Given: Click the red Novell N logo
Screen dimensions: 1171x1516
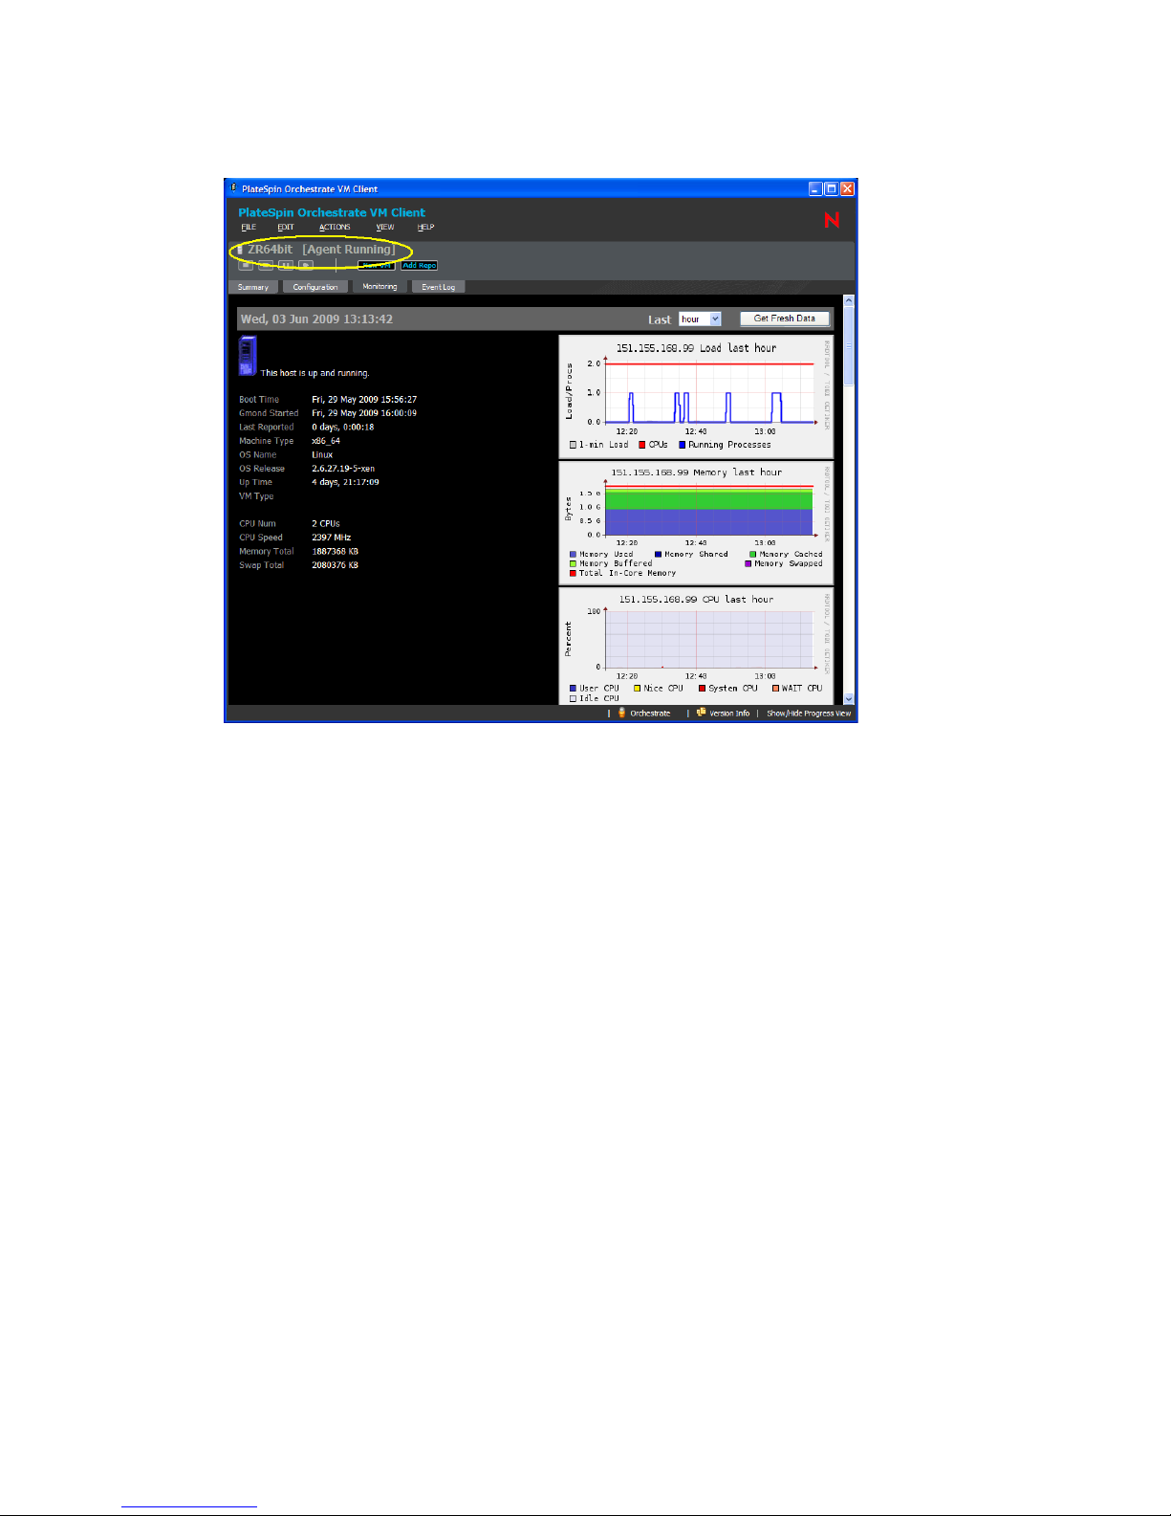Looking at the screenshot, I should (x=832, y=220).
